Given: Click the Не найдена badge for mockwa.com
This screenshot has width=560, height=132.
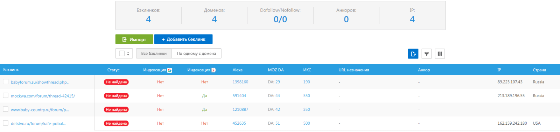Looking at the screenshot, I should pos(116,96).
